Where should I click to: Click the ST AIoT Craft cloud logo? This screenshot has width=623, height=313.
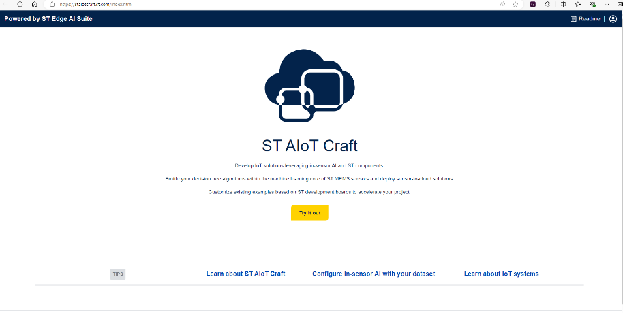(309, 85)
